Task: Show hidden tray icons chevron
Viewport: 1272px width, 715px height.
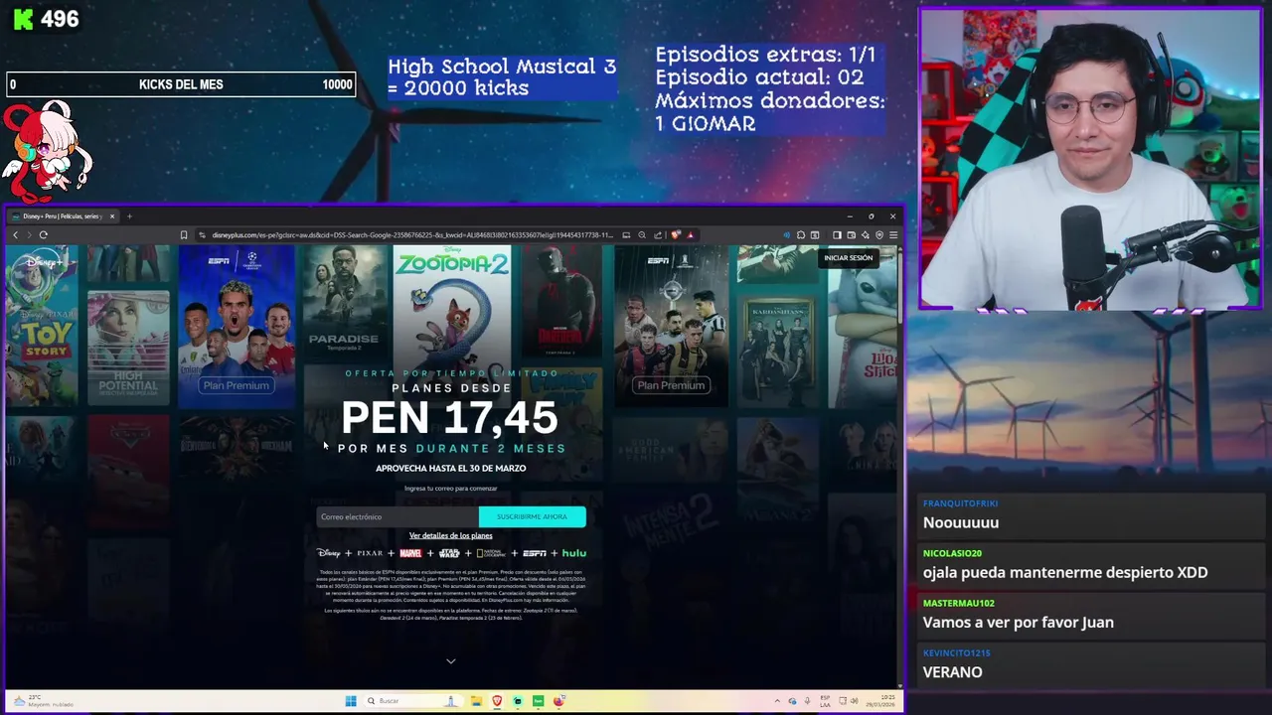Action: coord(777,701)
